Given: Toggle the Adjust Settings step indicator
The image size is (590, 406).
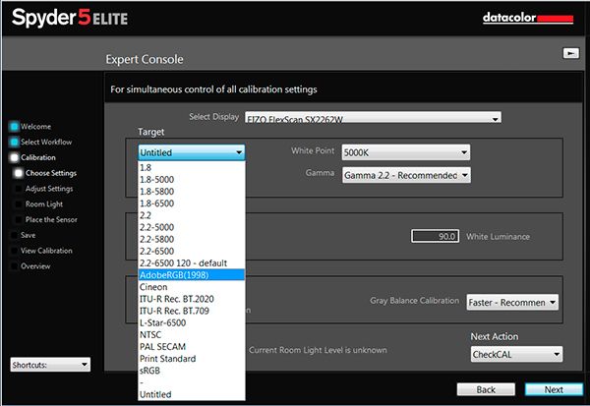Looking at the screenshot, I should pos(19,189).
